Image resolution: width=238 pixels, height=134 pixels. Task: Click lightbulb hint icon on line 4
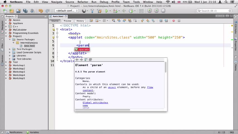[x=54, y=37]
